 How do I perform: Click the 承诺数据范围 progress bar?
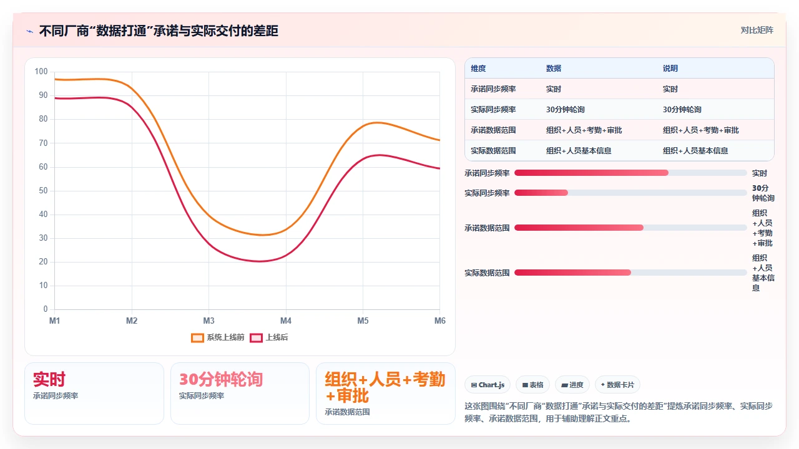[630, 228]
